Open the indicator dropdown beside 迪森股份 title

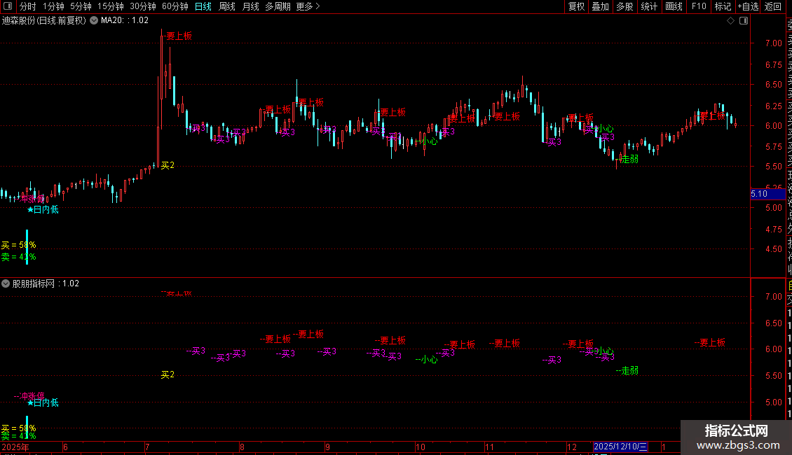point(94,21)
